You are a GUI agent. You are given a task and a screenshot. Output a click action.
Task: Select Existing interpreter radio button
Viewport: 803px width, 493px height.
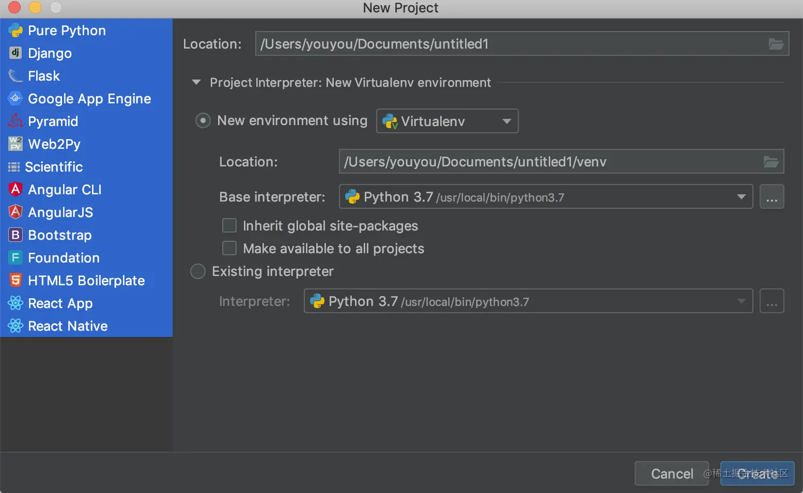pyautogui.click(x=198, y=271)
